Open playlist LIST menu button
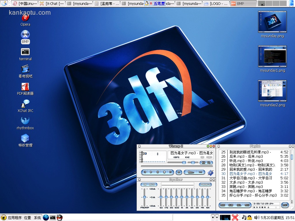Screen dimensions: 295x221 tap(285, 205)
